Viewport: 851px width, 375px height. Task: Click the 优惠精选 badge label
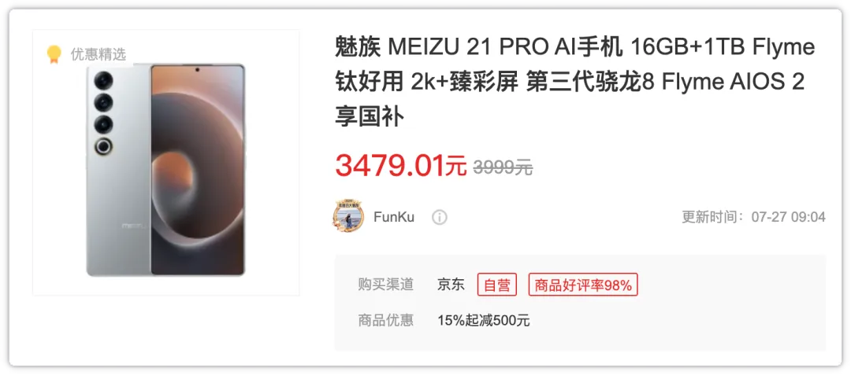[x=98, y=54]
